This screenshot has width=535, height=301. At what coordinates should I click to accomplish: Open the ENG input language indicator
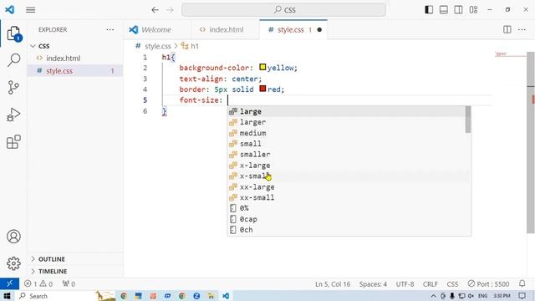coord(482,296)
